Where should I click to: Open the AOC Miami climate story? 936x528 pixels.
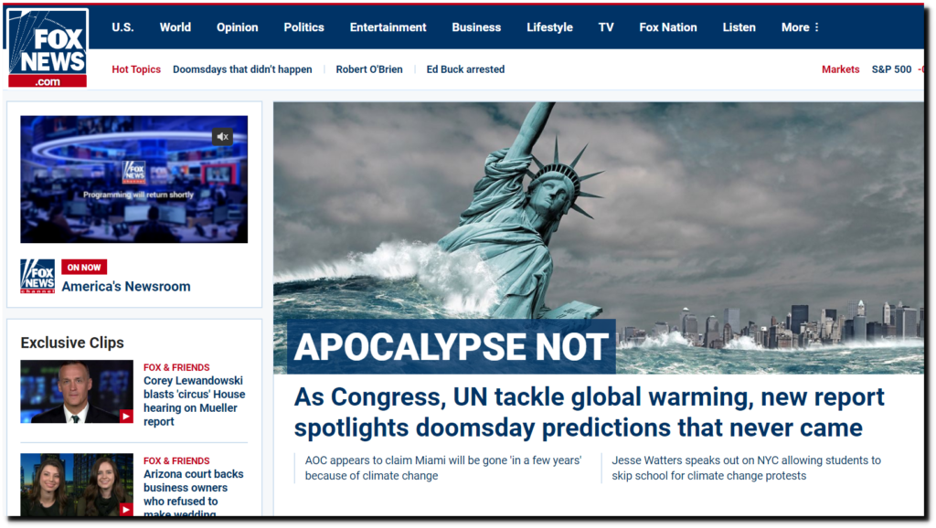click(x=443, y=468)
